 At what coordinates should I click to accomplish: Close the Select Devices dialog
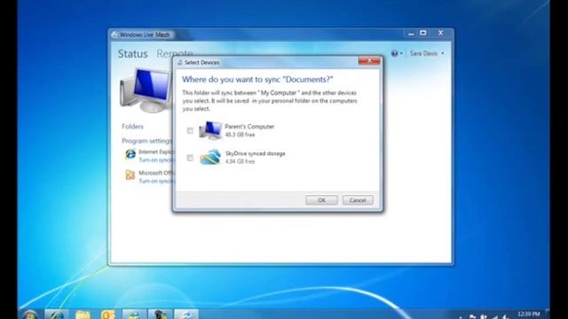coord(369,61)
